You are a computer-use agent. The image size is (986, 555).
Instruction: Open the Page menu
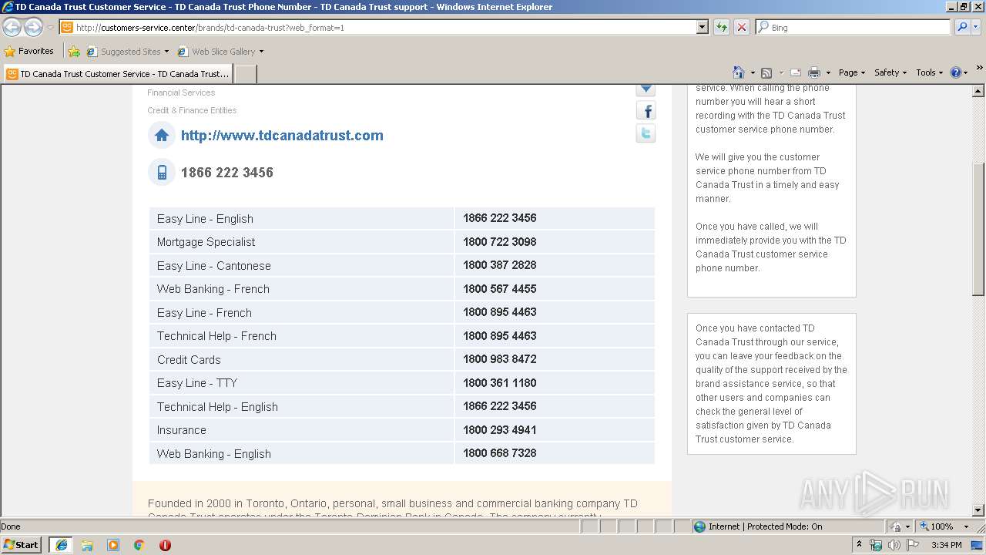851,72
